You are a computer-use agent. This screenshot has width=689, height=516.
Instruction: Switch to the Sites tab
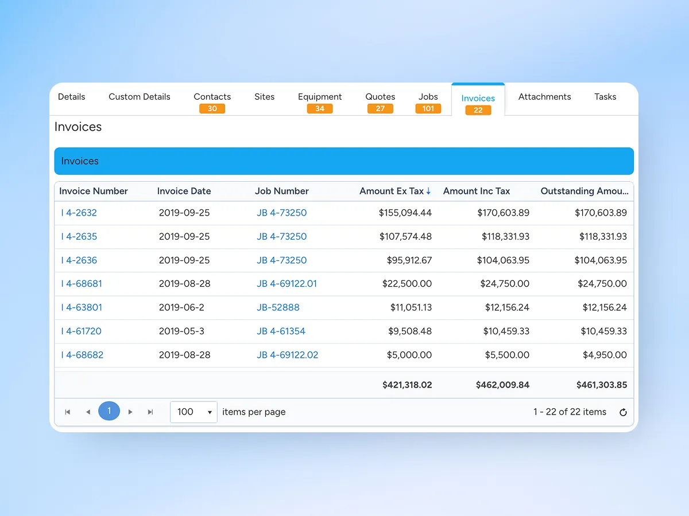pyautogui.click(x=265, y=97)
